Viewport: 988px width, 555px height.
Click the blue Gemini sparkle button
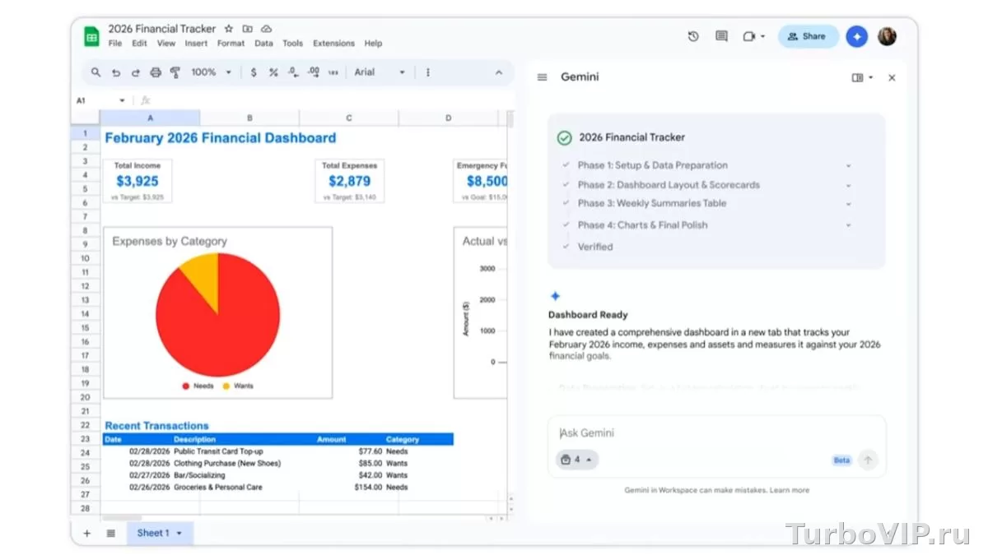[x=857, y=36]
